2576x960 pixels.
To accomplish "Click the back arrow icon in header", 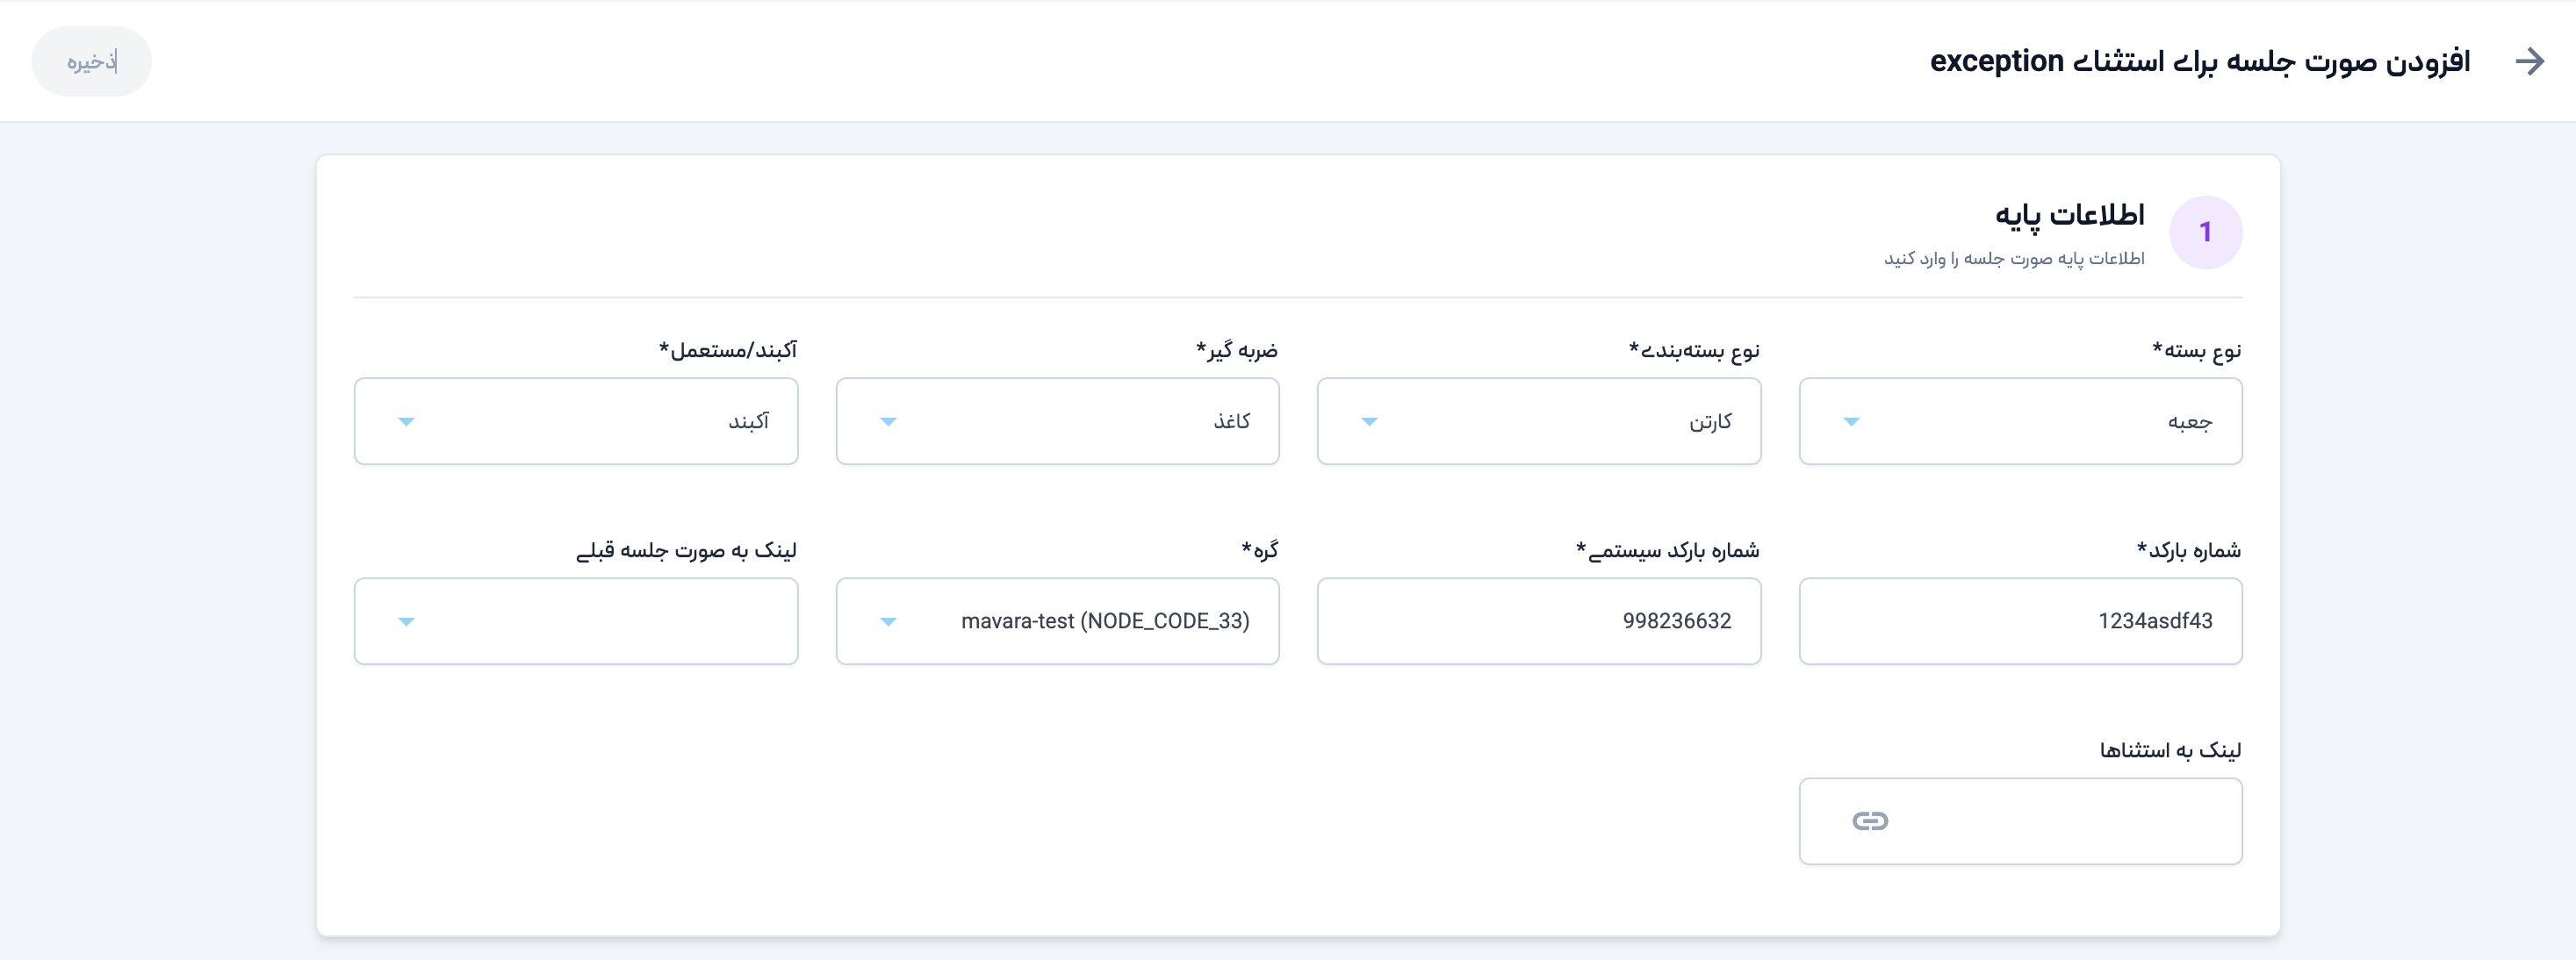I will point(2529,62).
